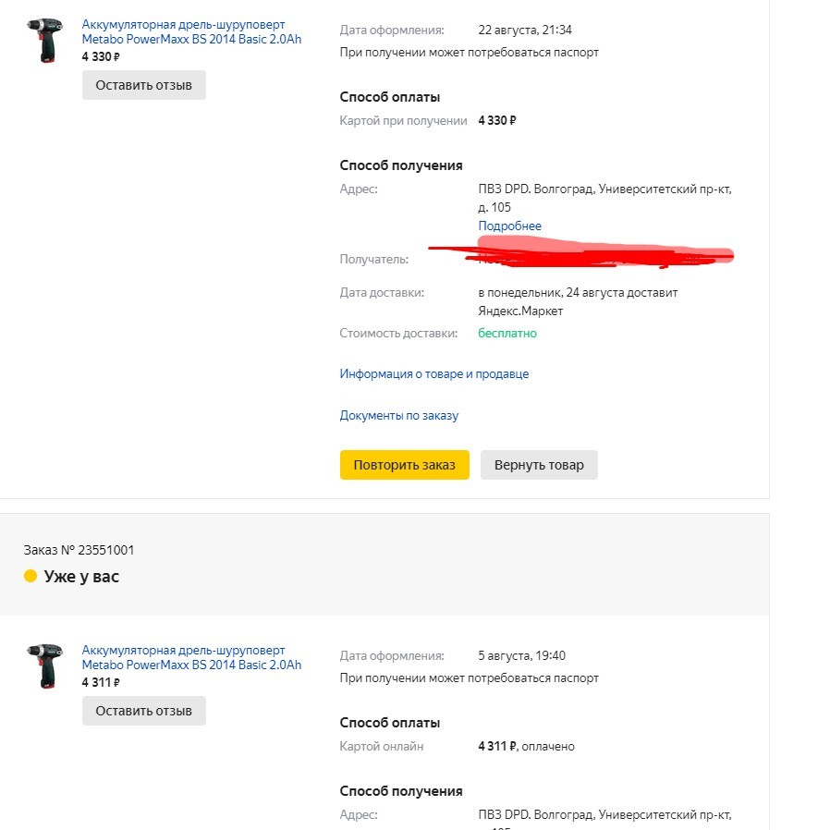818x830 pixels.
Task: Click the "Уже у вас" order status text
Action: 81,577
